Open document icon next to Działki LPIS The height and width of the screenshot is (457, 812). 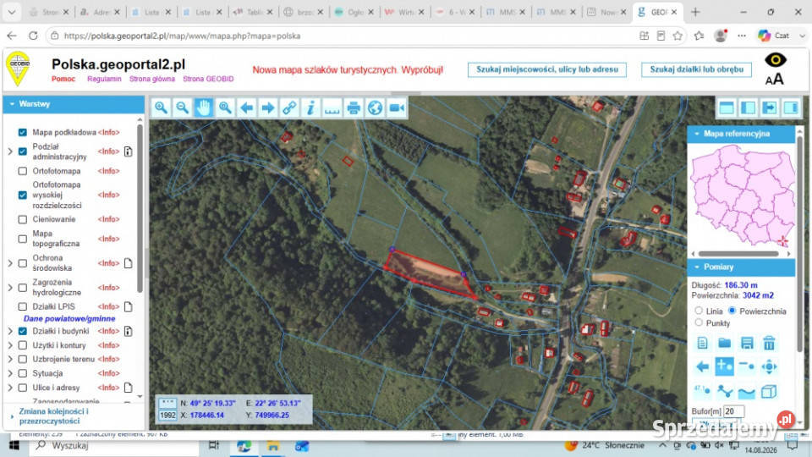pyautogui.click(x=128, y=306)
